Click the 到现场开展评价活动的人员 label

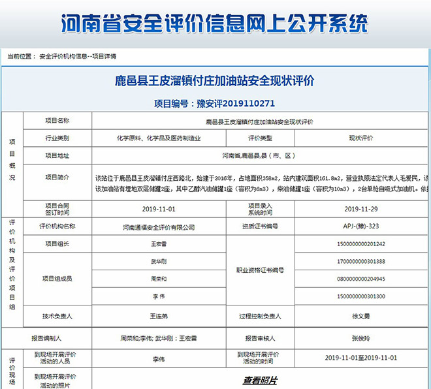pyautogui.click(x=56, y=358)
